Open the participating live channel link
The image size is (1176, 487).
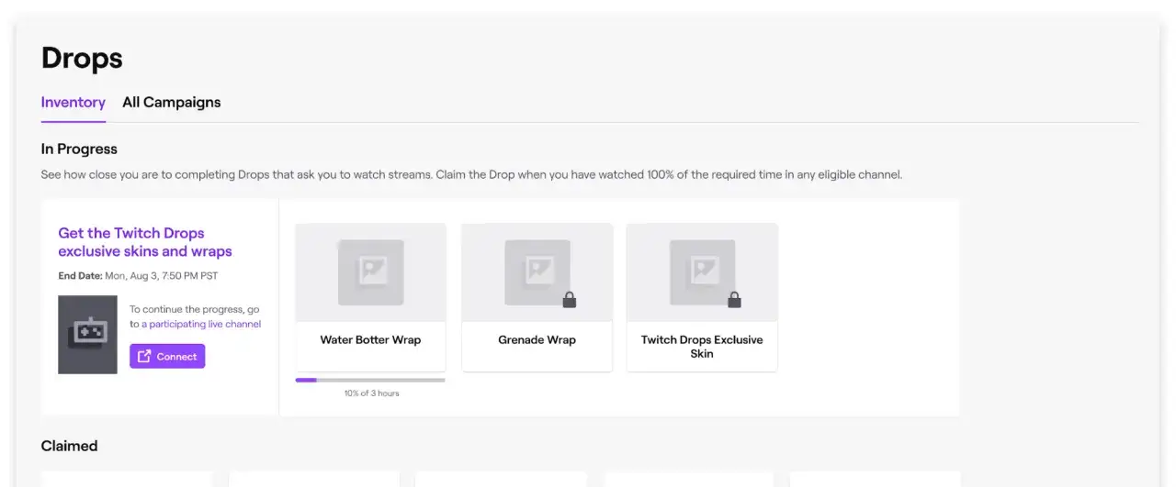pyautogui.click(x=200, y=324)
